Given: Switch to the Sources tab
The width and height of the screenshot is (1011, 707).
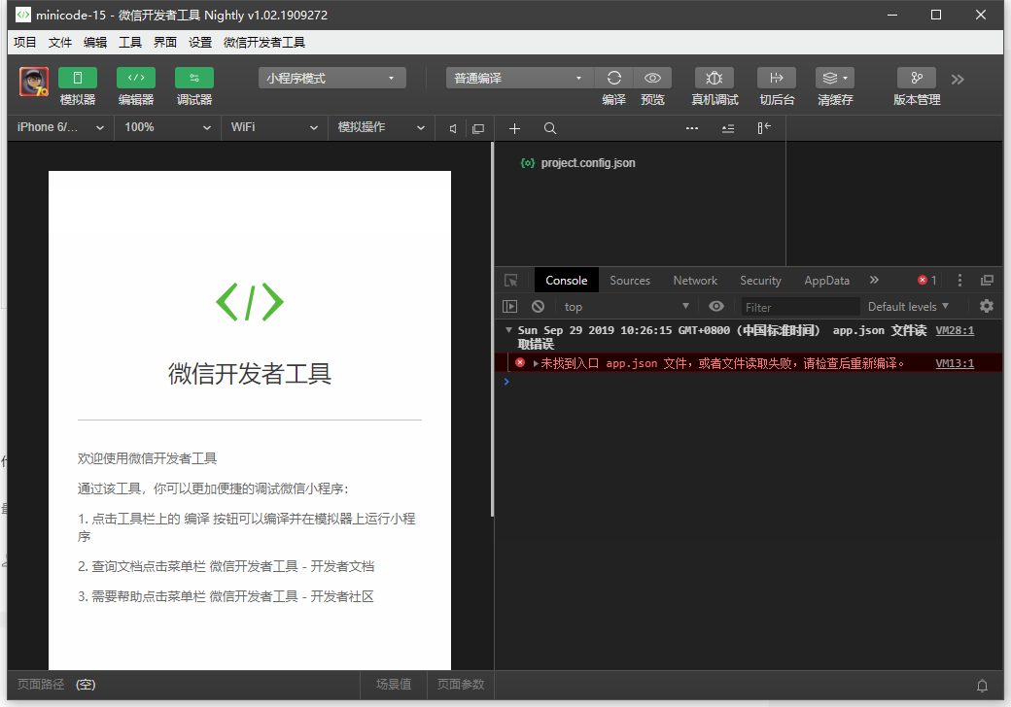Looking at the screenshot, I should (630, 280).
